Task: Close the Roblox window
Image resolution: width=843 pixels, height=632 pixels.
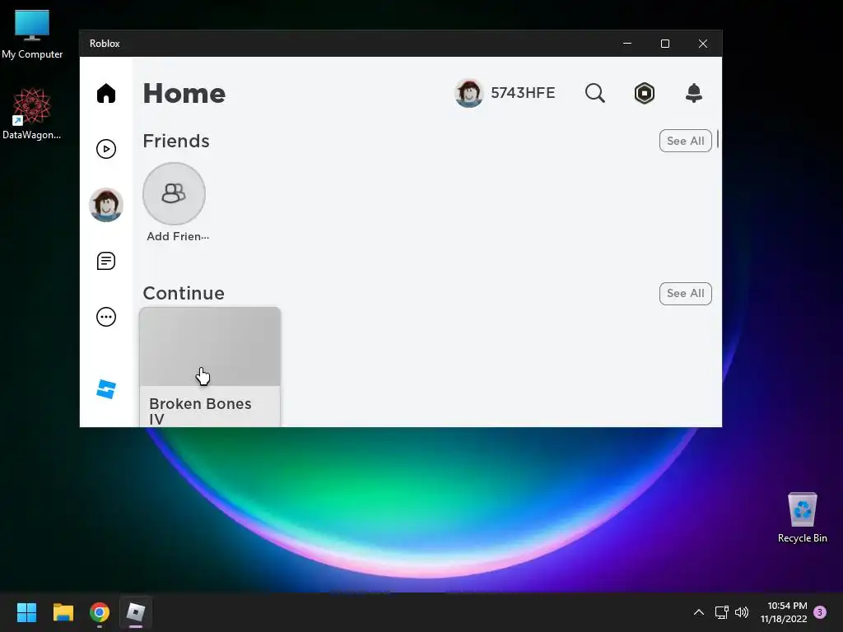Action: [703, 44]
